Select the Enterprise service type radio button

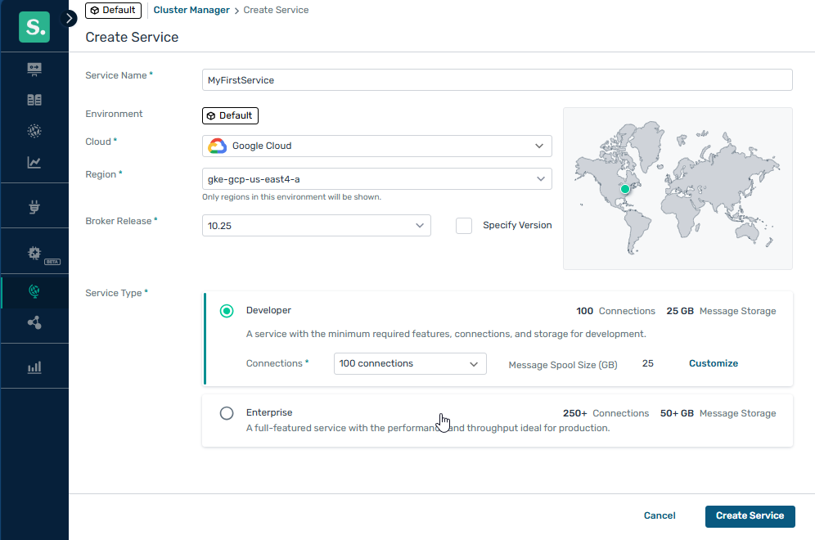point(227,413)
